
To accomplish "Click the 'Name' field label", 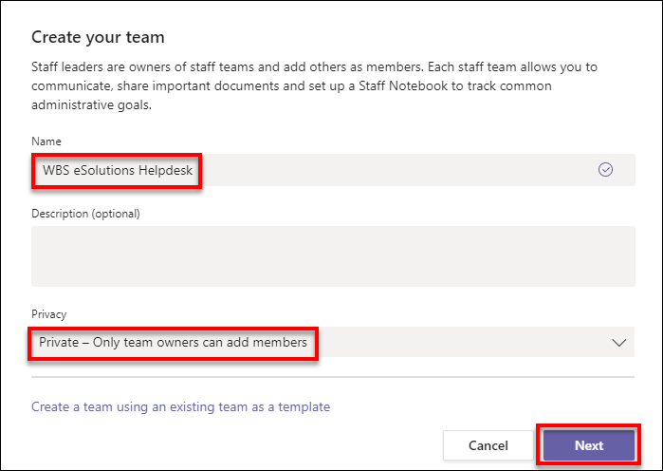I will 46,141.
